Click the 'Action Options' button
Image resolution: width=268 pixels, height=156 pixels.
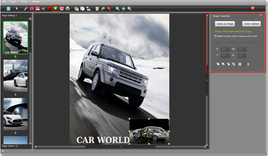[x=252, y=24]
